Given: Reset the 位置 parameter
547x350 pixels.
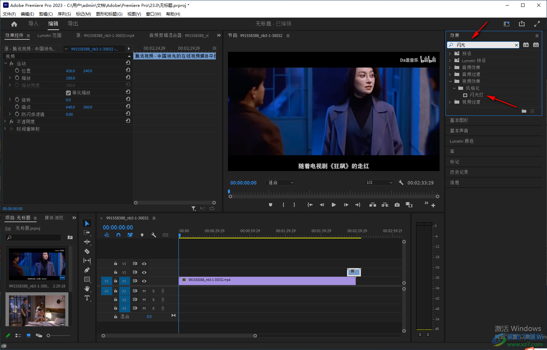Looking at the screenshot, I should point(128,70).
